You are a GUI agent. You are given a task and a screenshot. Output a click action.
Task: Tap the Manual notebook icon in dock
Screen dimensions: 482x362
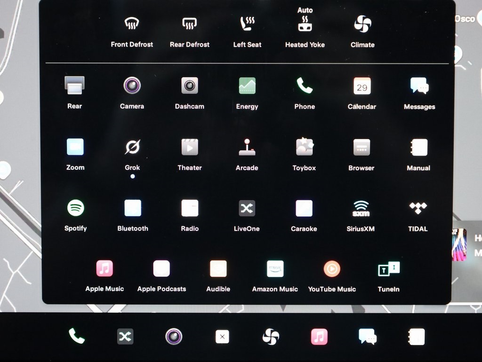click(x=417, y=337)
